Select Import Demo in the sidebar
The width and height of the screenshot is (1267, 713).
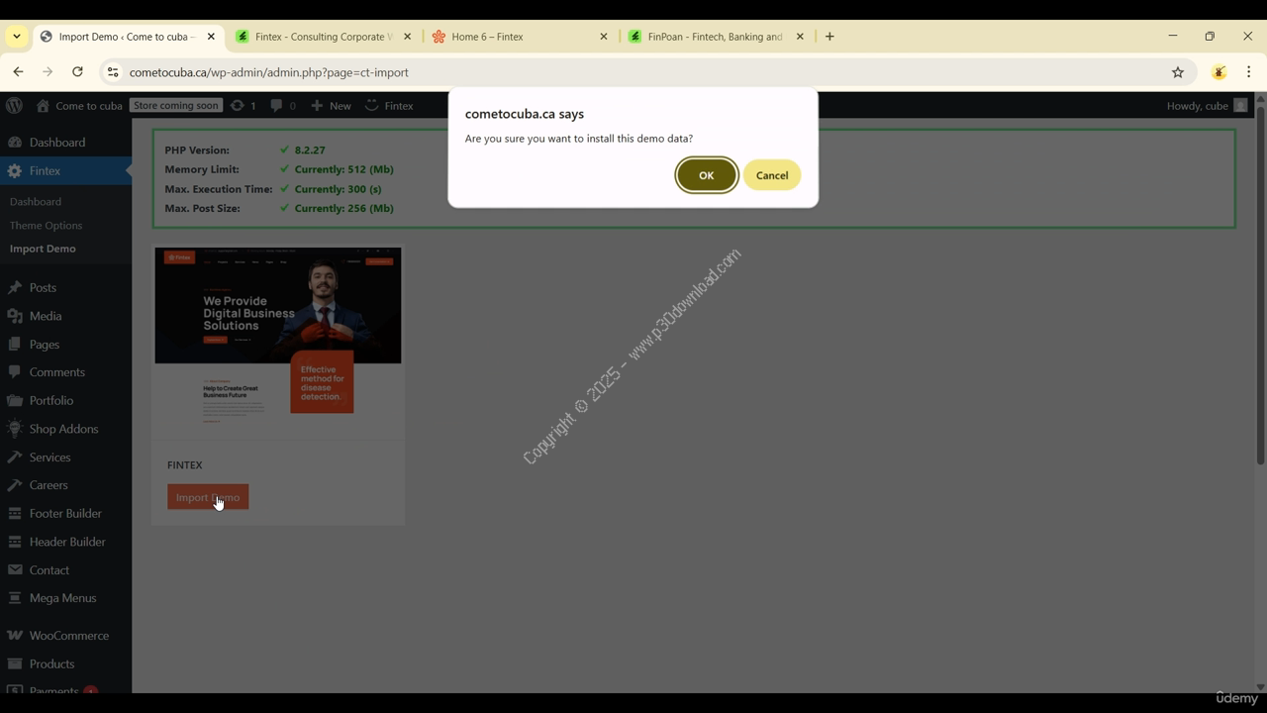[43, 249]
